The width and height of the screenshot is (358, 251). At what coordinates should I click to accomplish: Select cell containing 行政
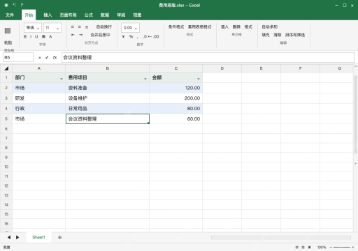tap(39, 109)
